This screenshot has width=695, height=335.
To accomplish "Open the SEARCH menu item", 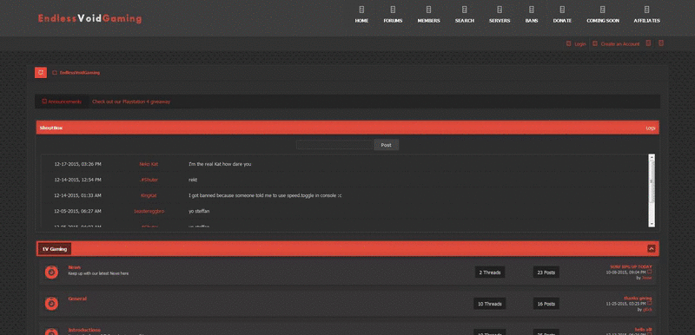I will point(465,21).
